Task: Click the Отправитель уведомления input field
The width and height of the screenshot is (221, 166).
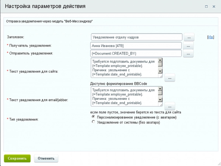Action: [136, 54]
